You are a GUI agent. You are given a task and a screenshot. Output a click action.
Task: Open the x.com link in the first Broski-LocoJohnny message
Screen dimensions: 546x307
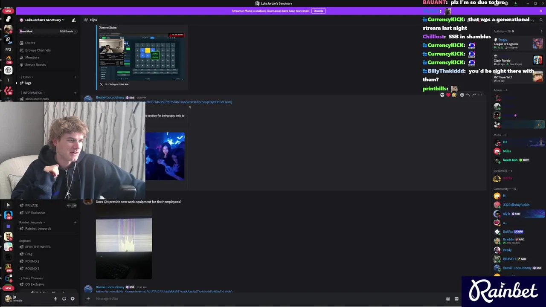[x=164, y=102]
